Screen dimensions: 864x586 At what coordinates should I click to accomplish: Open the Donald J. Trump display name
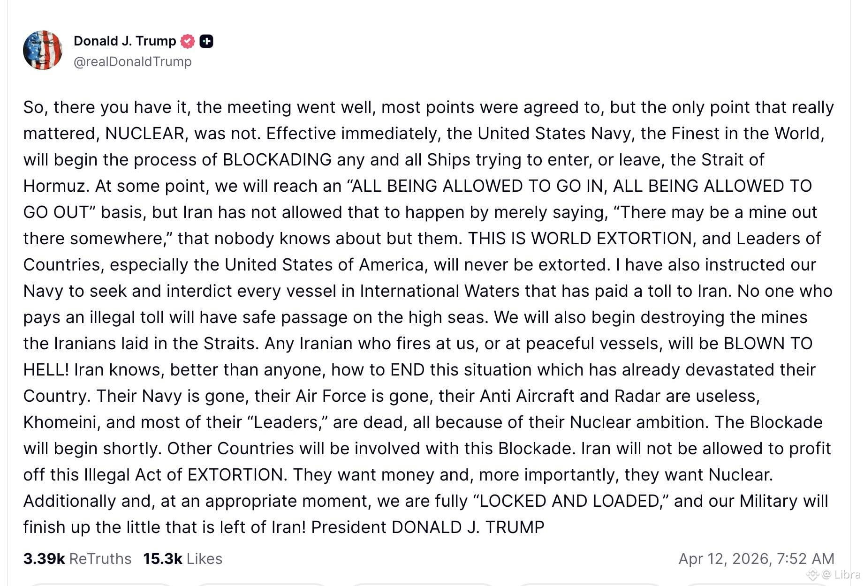[125, 41]
